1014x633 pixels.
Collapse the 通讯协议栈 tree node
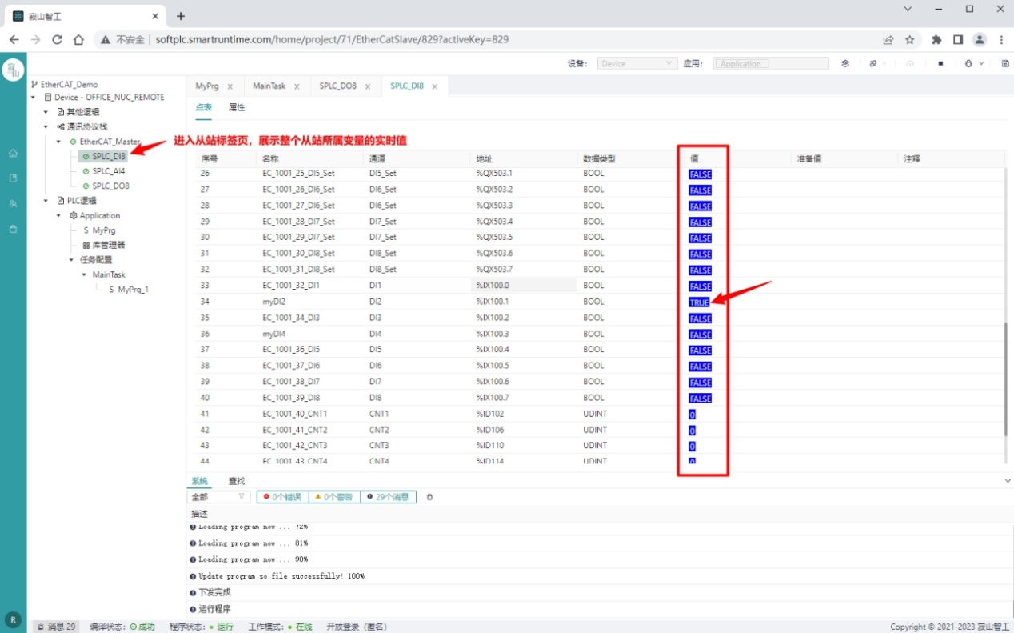coord(46,127)
